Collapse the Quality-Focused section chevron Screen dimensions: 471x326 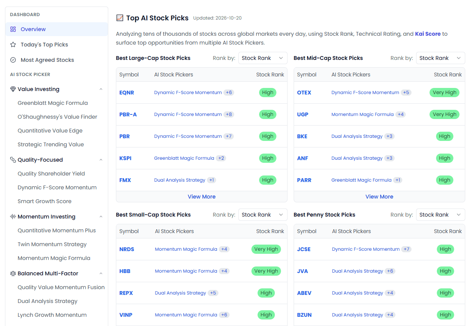click(x=101, y=160)
